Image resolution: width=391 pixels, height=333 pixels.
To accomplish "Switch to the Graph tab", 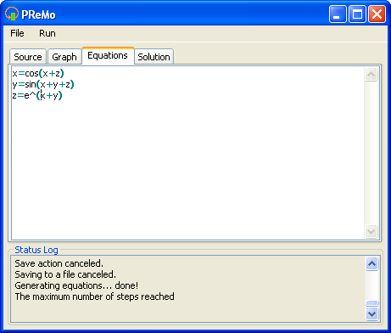I will [x=64, y=57].
